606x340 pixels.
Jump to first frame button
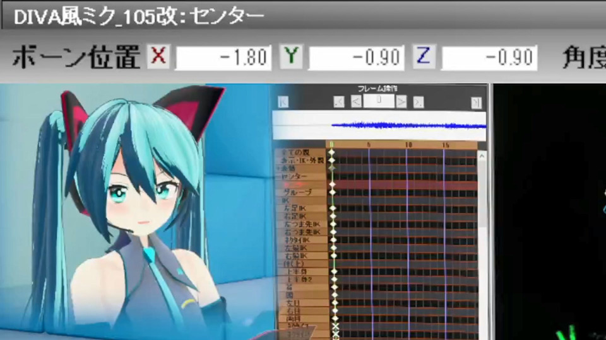pos(283,102)
